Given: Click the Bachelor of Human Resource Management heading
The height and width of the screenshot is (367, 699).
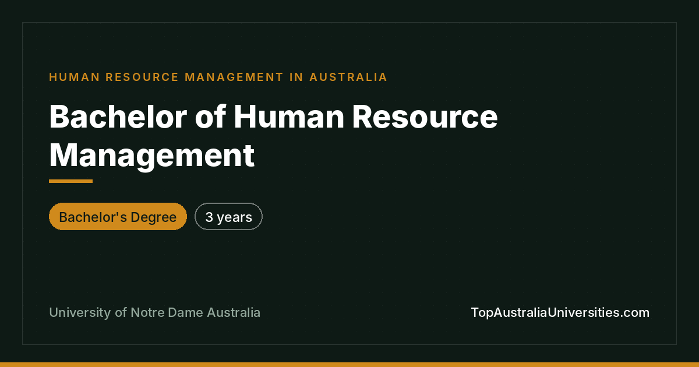Looking at the screenshot, I should pos(273,136).
